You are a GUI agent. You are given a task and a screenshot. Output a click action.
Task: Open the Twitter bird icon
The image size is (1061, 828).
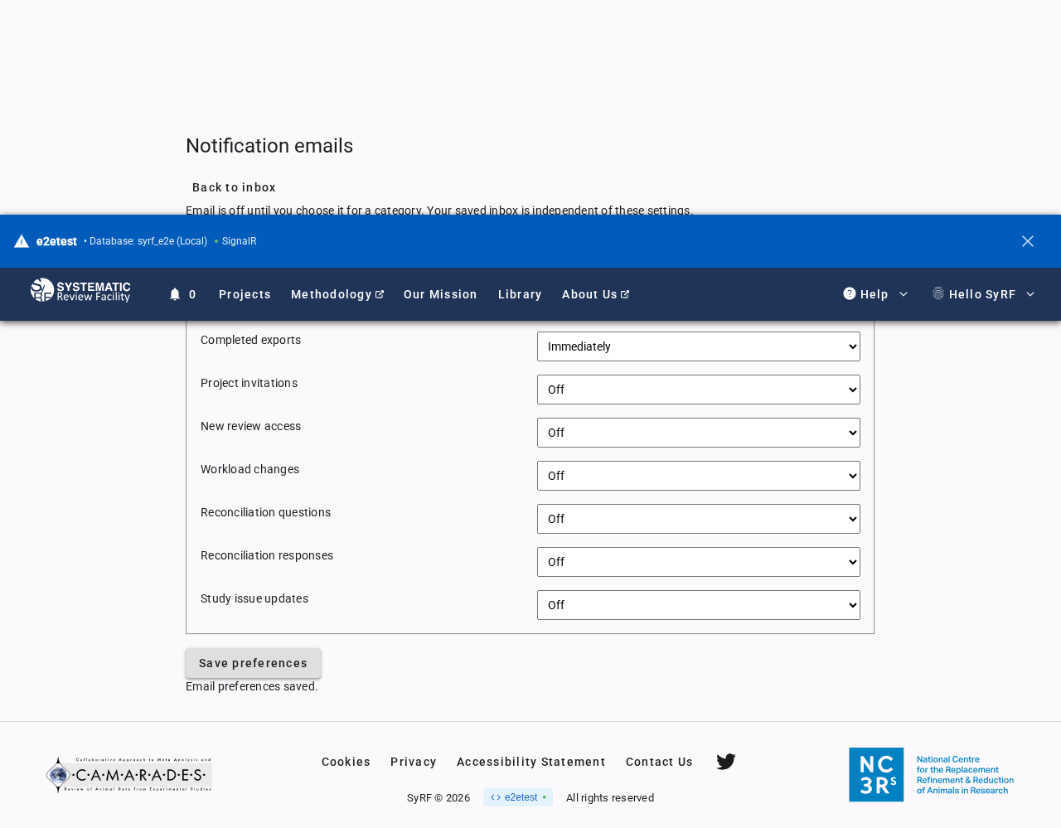(x=726, y=762)
